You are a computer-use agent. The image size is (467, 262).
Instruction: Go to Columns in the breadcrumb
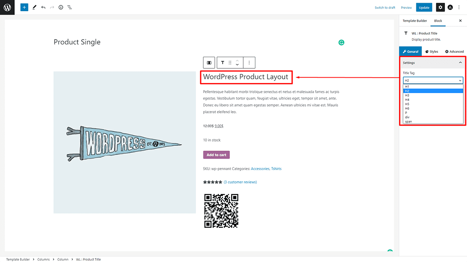pos(44,259)
